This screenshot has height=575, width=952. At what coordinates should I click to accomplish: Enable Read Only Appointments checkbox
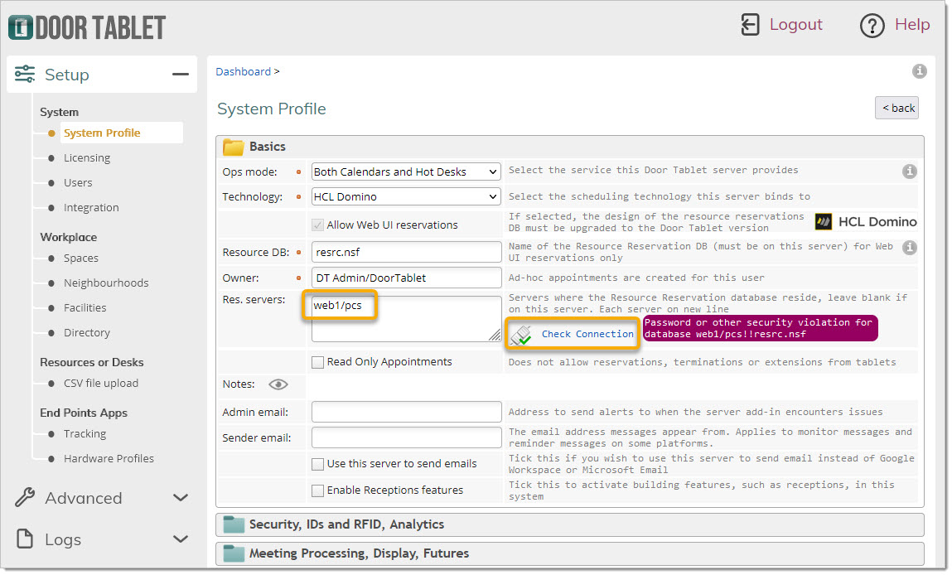(x=319, y=363)
